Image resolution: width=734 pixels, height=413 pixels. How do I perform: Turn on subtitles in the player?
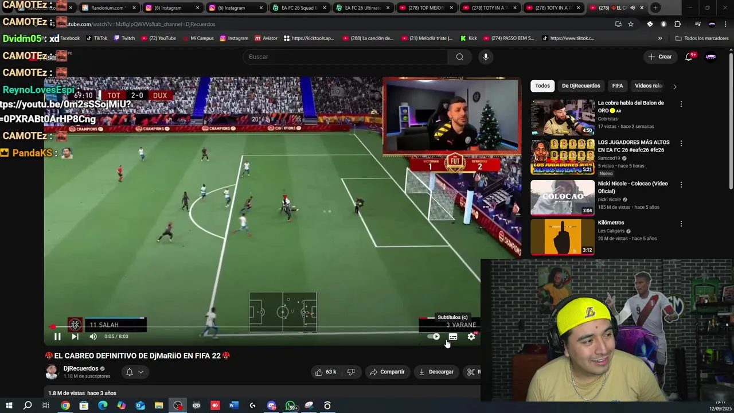[x=453, y=337]
